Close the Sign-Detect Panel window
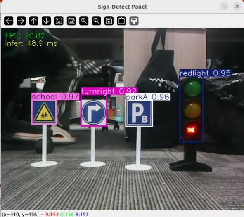The height and width of the screenshot is (217, 244). (237, 7)
